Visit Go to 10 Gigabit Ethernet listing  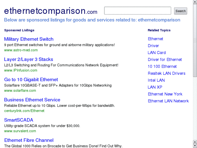[31, 80]
